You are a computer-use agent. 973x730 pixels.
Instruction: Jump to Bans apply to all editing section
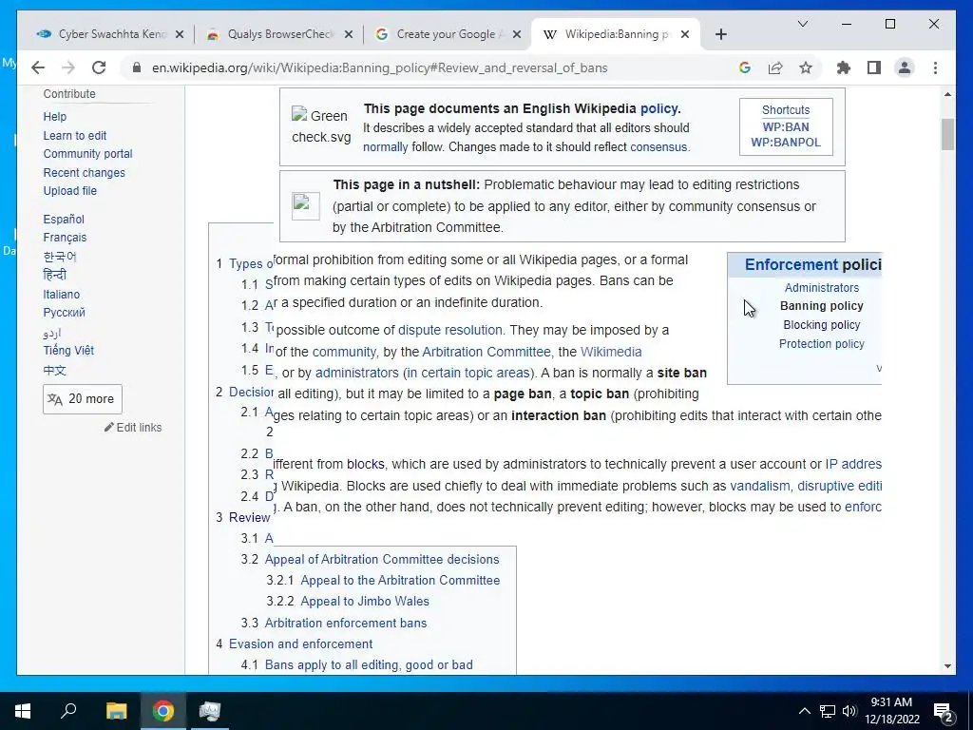point(369,664)
